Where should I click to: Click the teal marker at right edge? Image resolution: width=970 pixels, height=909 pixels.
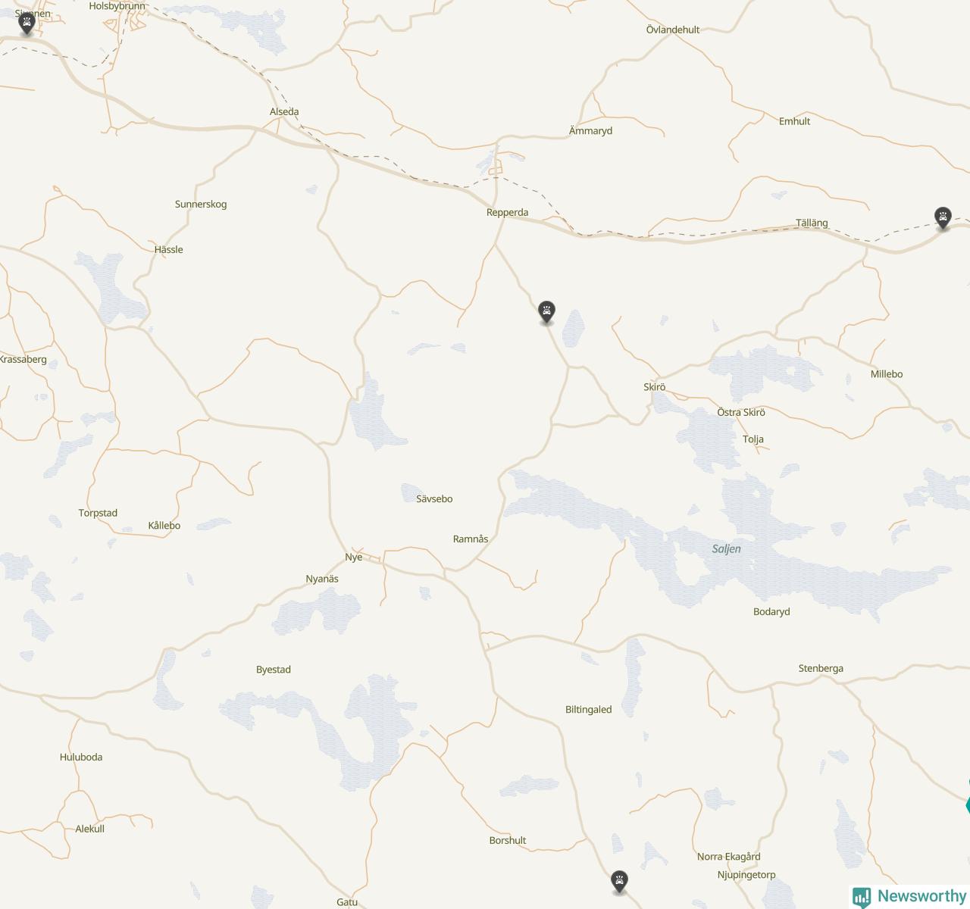coord(968,804)
